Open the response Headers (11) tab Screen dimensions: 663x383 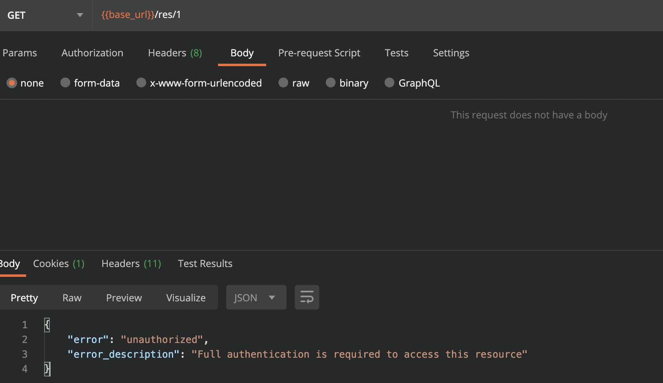(131, 263)
